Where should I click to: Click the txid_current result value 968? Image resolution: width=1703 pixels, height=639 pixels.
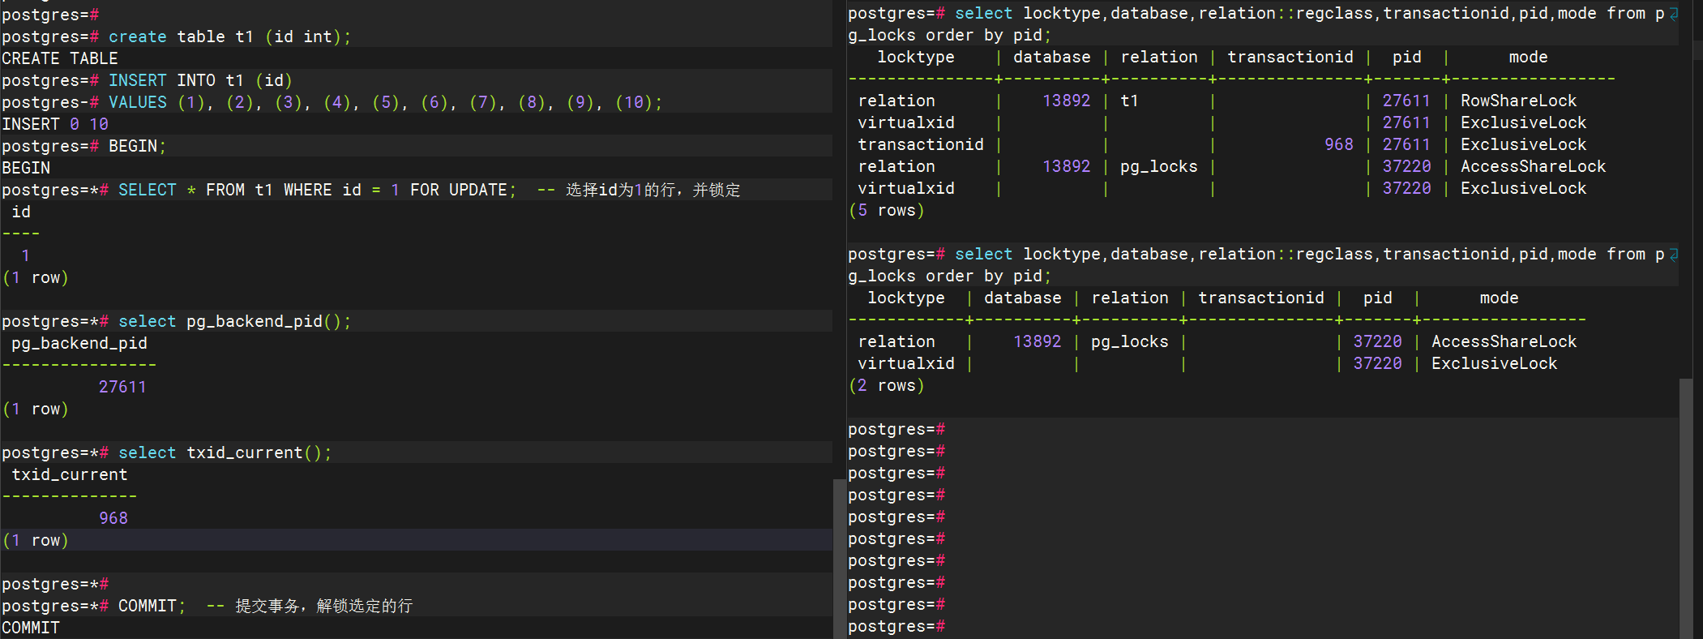[113, 518]
